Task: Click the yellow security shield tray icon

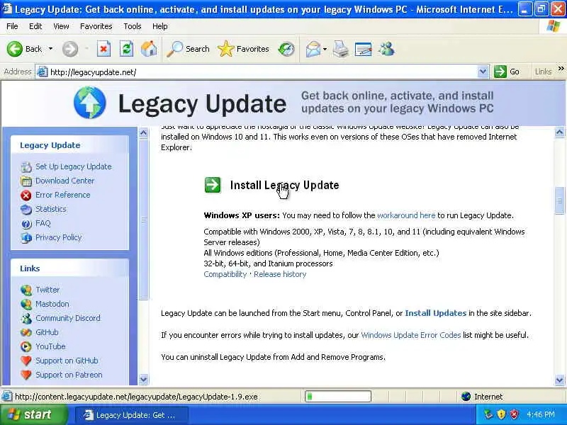Action: point(501,414)
